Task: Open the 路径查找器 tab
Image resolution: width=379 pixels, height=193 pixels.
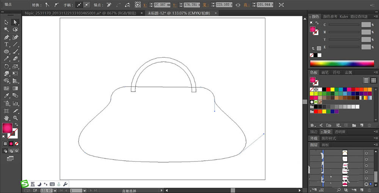Action: 359,16
